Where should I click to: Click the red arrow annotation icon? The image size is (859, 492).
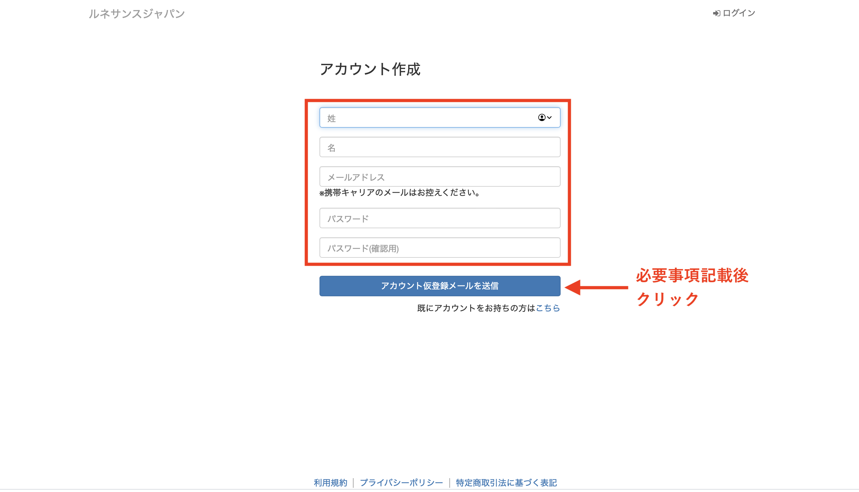(596, 288)
